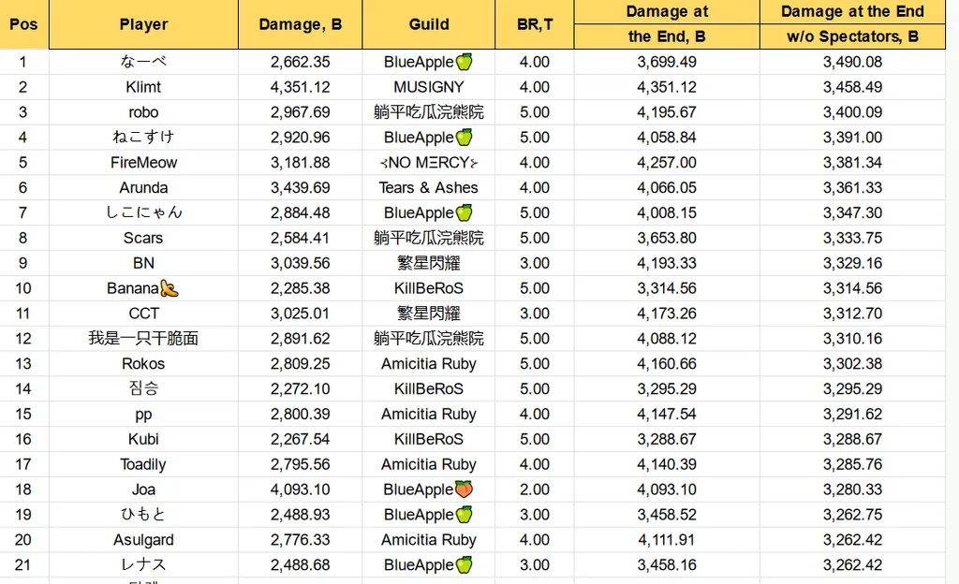This screenshot has height=584, width=959.
Task: Click the MUSIGNY guild cell
Action: [429, 87]
